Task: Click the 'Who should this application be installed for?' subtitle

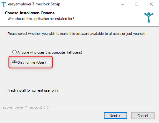Action: [x=41, y=19]
